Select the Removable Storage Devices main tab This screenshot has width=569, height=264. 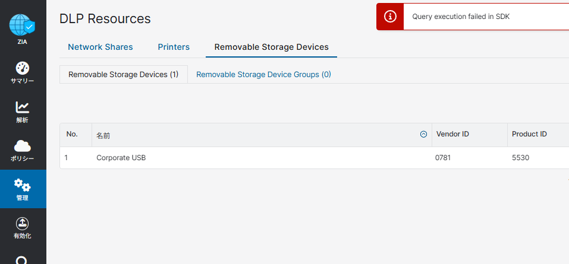click(x=272, y=47)
